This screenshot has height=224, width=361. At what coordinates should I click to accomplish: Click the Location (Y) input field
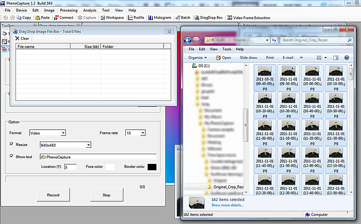tap(70, 167)
